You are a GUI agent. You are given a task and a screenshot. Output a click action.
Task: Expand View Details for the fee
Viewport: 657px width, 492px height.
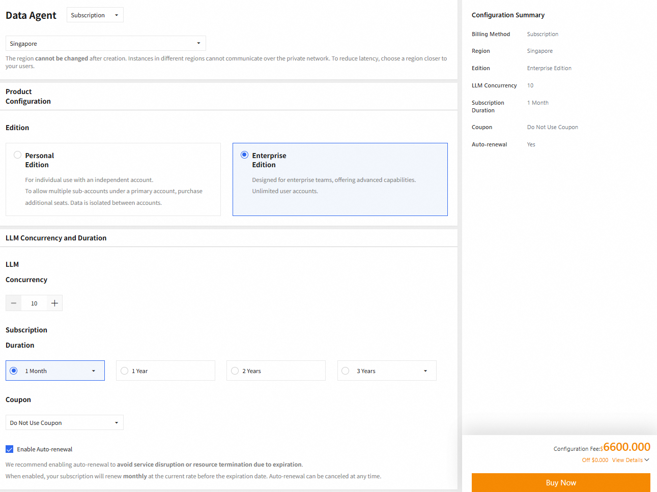[x=631, y=460]
